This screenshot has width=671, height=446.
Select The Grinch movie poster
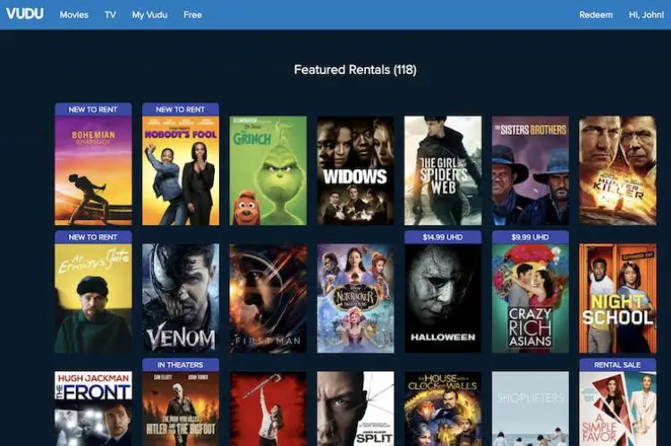pyautogui.click(x=268, y=171)
